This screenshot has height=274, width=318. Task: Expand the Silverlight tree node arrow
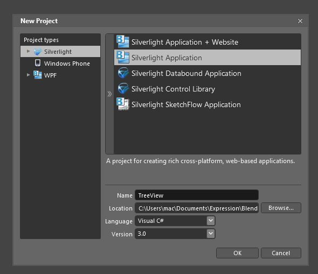(x=29, y=51)
